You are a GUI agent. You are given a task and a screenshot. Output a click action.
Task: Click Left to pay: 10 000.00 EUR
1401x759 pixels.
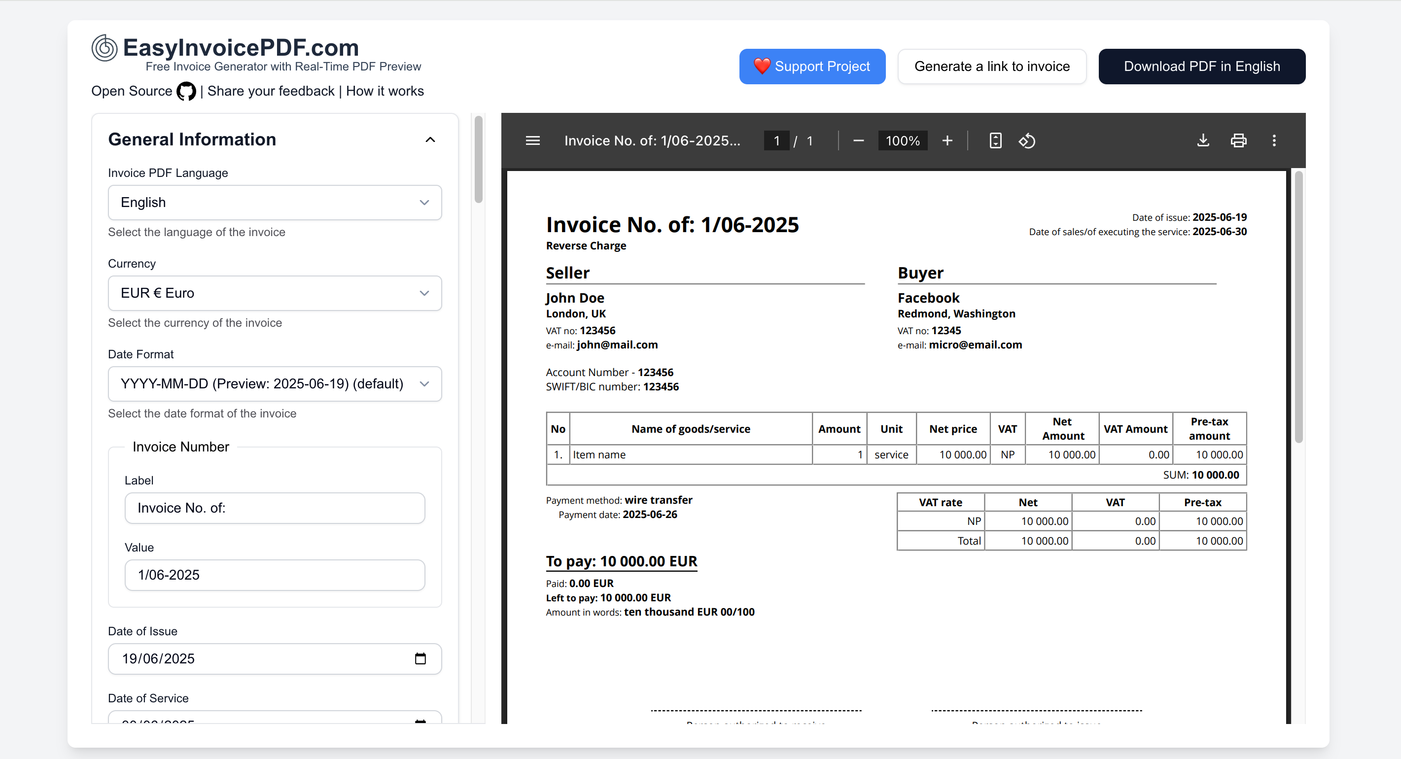[x=608, y=597]
